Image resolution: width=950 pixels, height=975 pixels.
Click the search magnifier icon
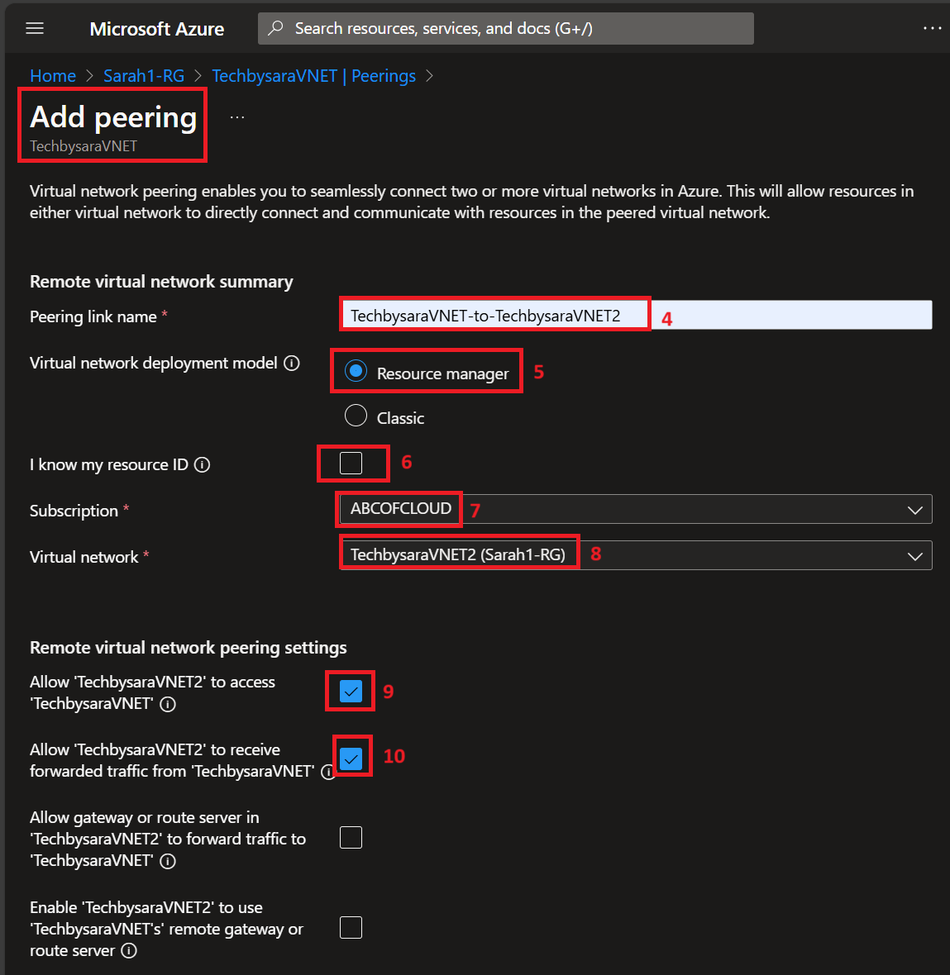275,28
